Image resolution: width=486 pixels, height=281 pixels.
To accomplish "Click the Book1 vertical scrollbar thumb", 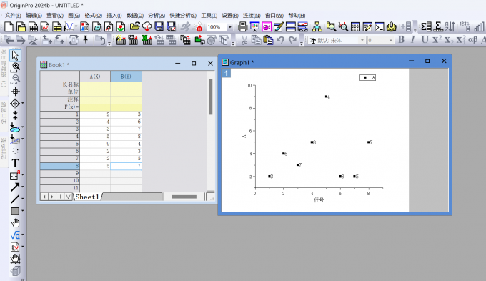I will (x=211, y=97).
